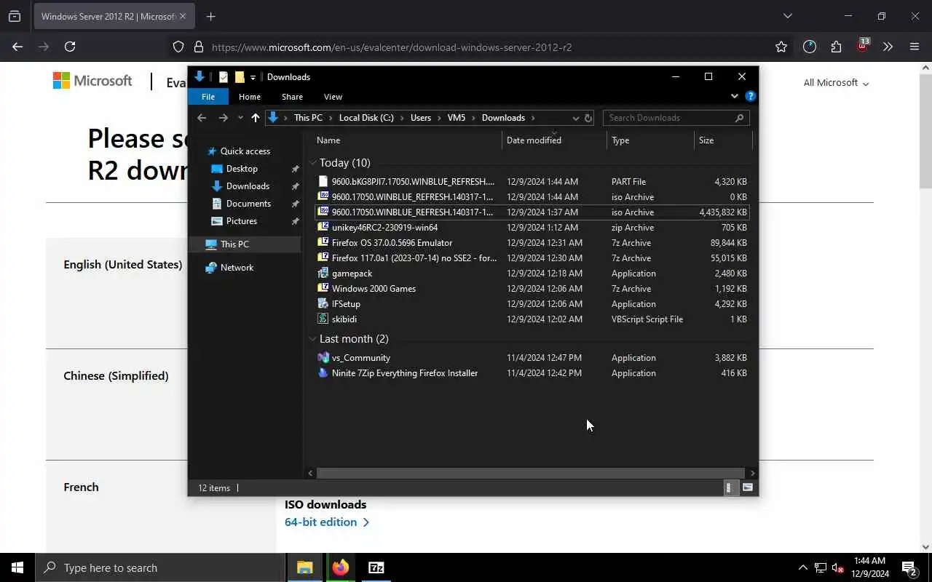Open recent locations dropdown in Explorer
The height and width of the screenshot is (582, 932).
pos(240,118)
